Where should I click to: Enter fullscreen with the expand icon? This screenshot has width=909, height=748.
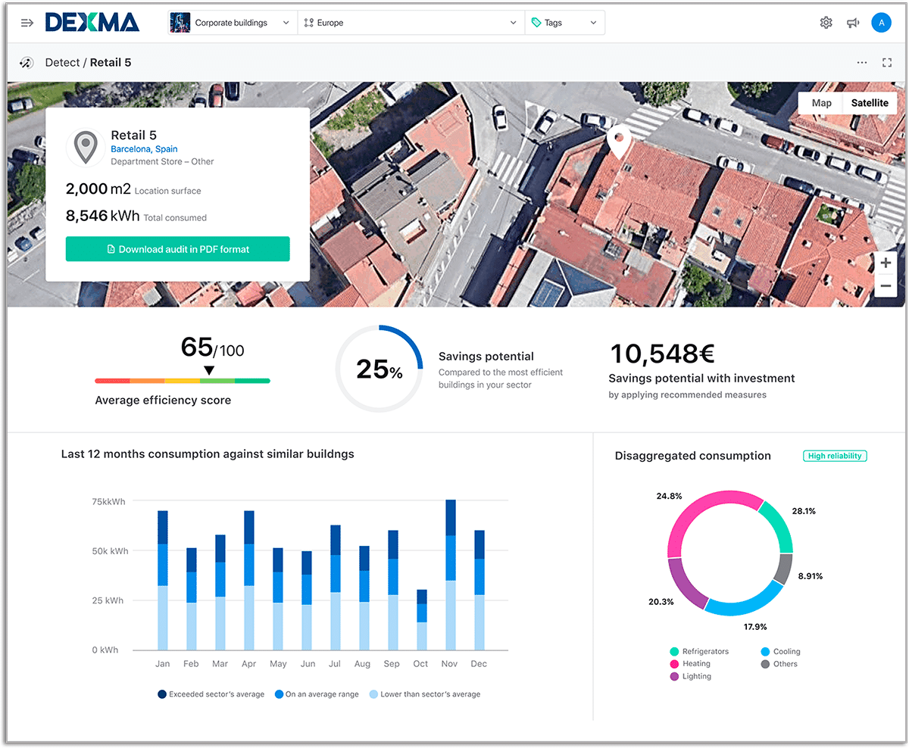[x=887, y=63]
